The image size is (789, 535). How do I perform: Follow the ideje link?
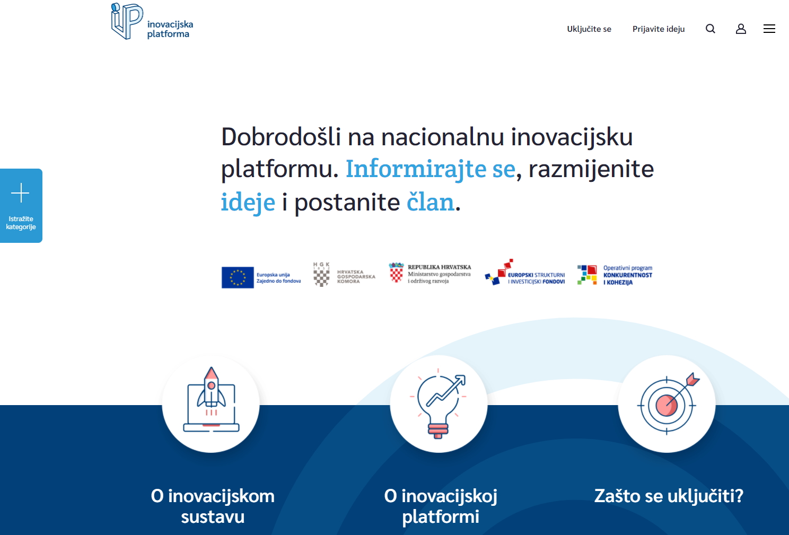click(x=248, y=203)
